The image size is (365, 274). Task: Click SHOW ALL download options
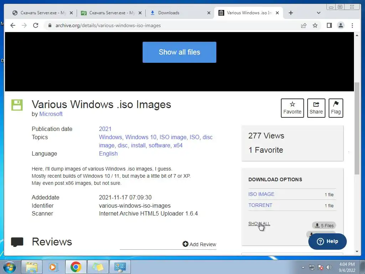pos(259,223)
